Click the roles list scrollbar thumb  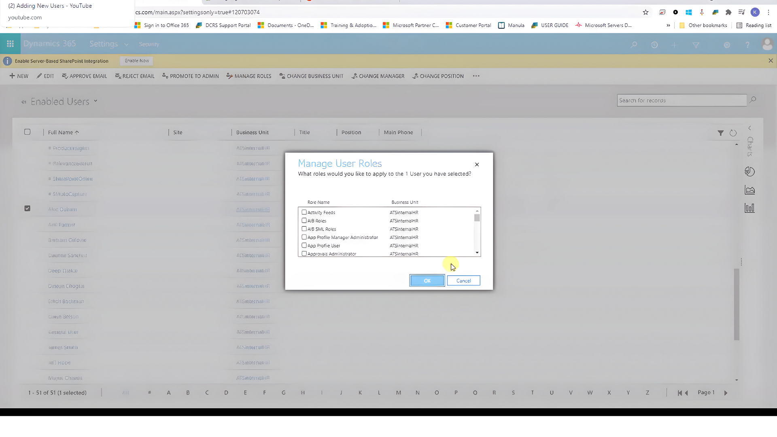coord(477,218)
